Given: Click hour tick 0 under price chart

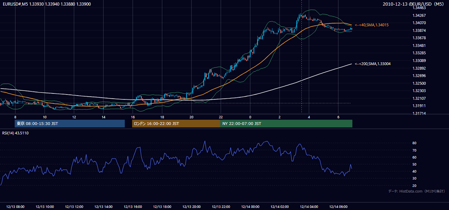Looking at the screenshot, I should pyautogui.click(x=250, y=117).
